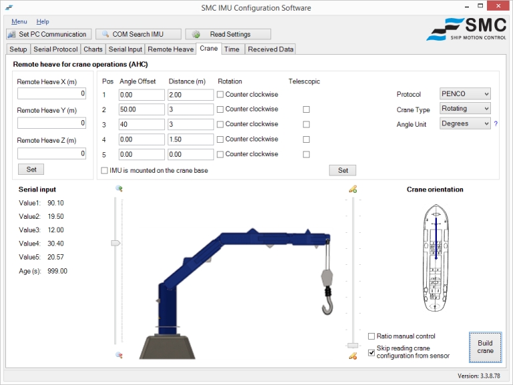Click the Build crane button
The width and height of the screenshot is (513, 385).
(x=485, y=347)
